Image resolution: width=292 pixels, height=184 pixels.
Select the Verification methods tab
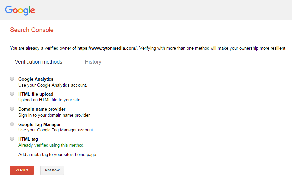click(x=39, y=62)
